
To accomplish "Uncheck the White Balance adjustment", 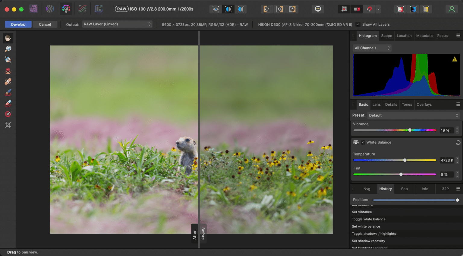I will [x=363, y=142].
